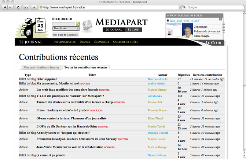Open 0 demande de contact link
Viewport: 246px width, 159px height.
[x=207, y=31]
